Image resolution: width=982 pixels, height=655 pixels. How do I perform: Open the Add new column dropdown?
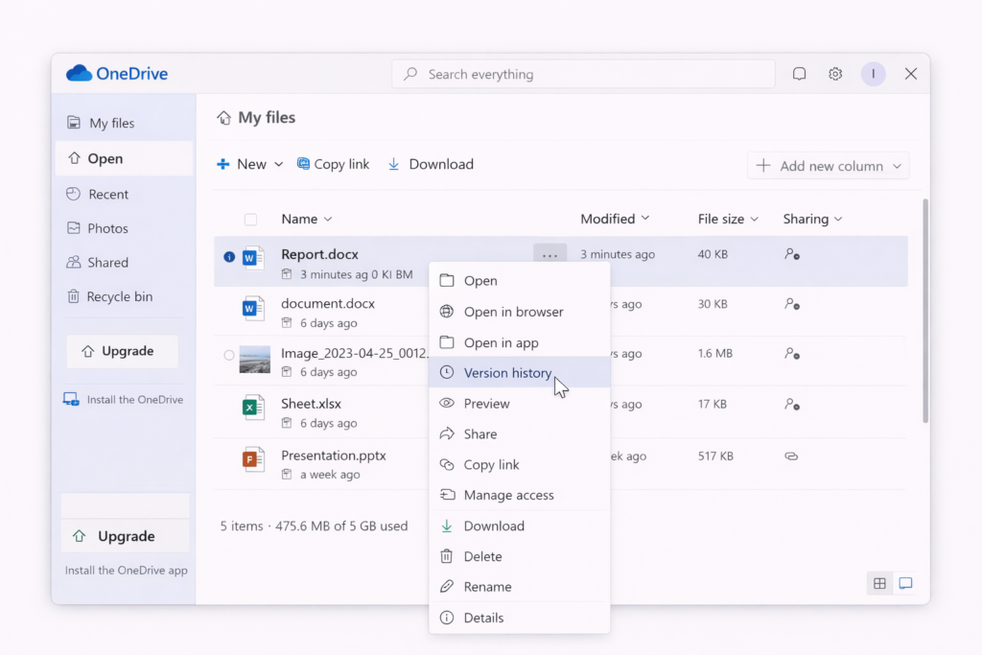point(828,166)
